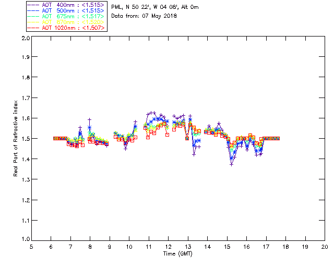Click the y-axis label 1.3

click(26, 179)
